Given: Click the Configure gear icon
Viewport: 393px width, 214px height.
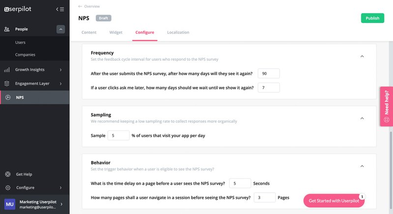Looking at the screenshot, I should (x=7, y=188).
